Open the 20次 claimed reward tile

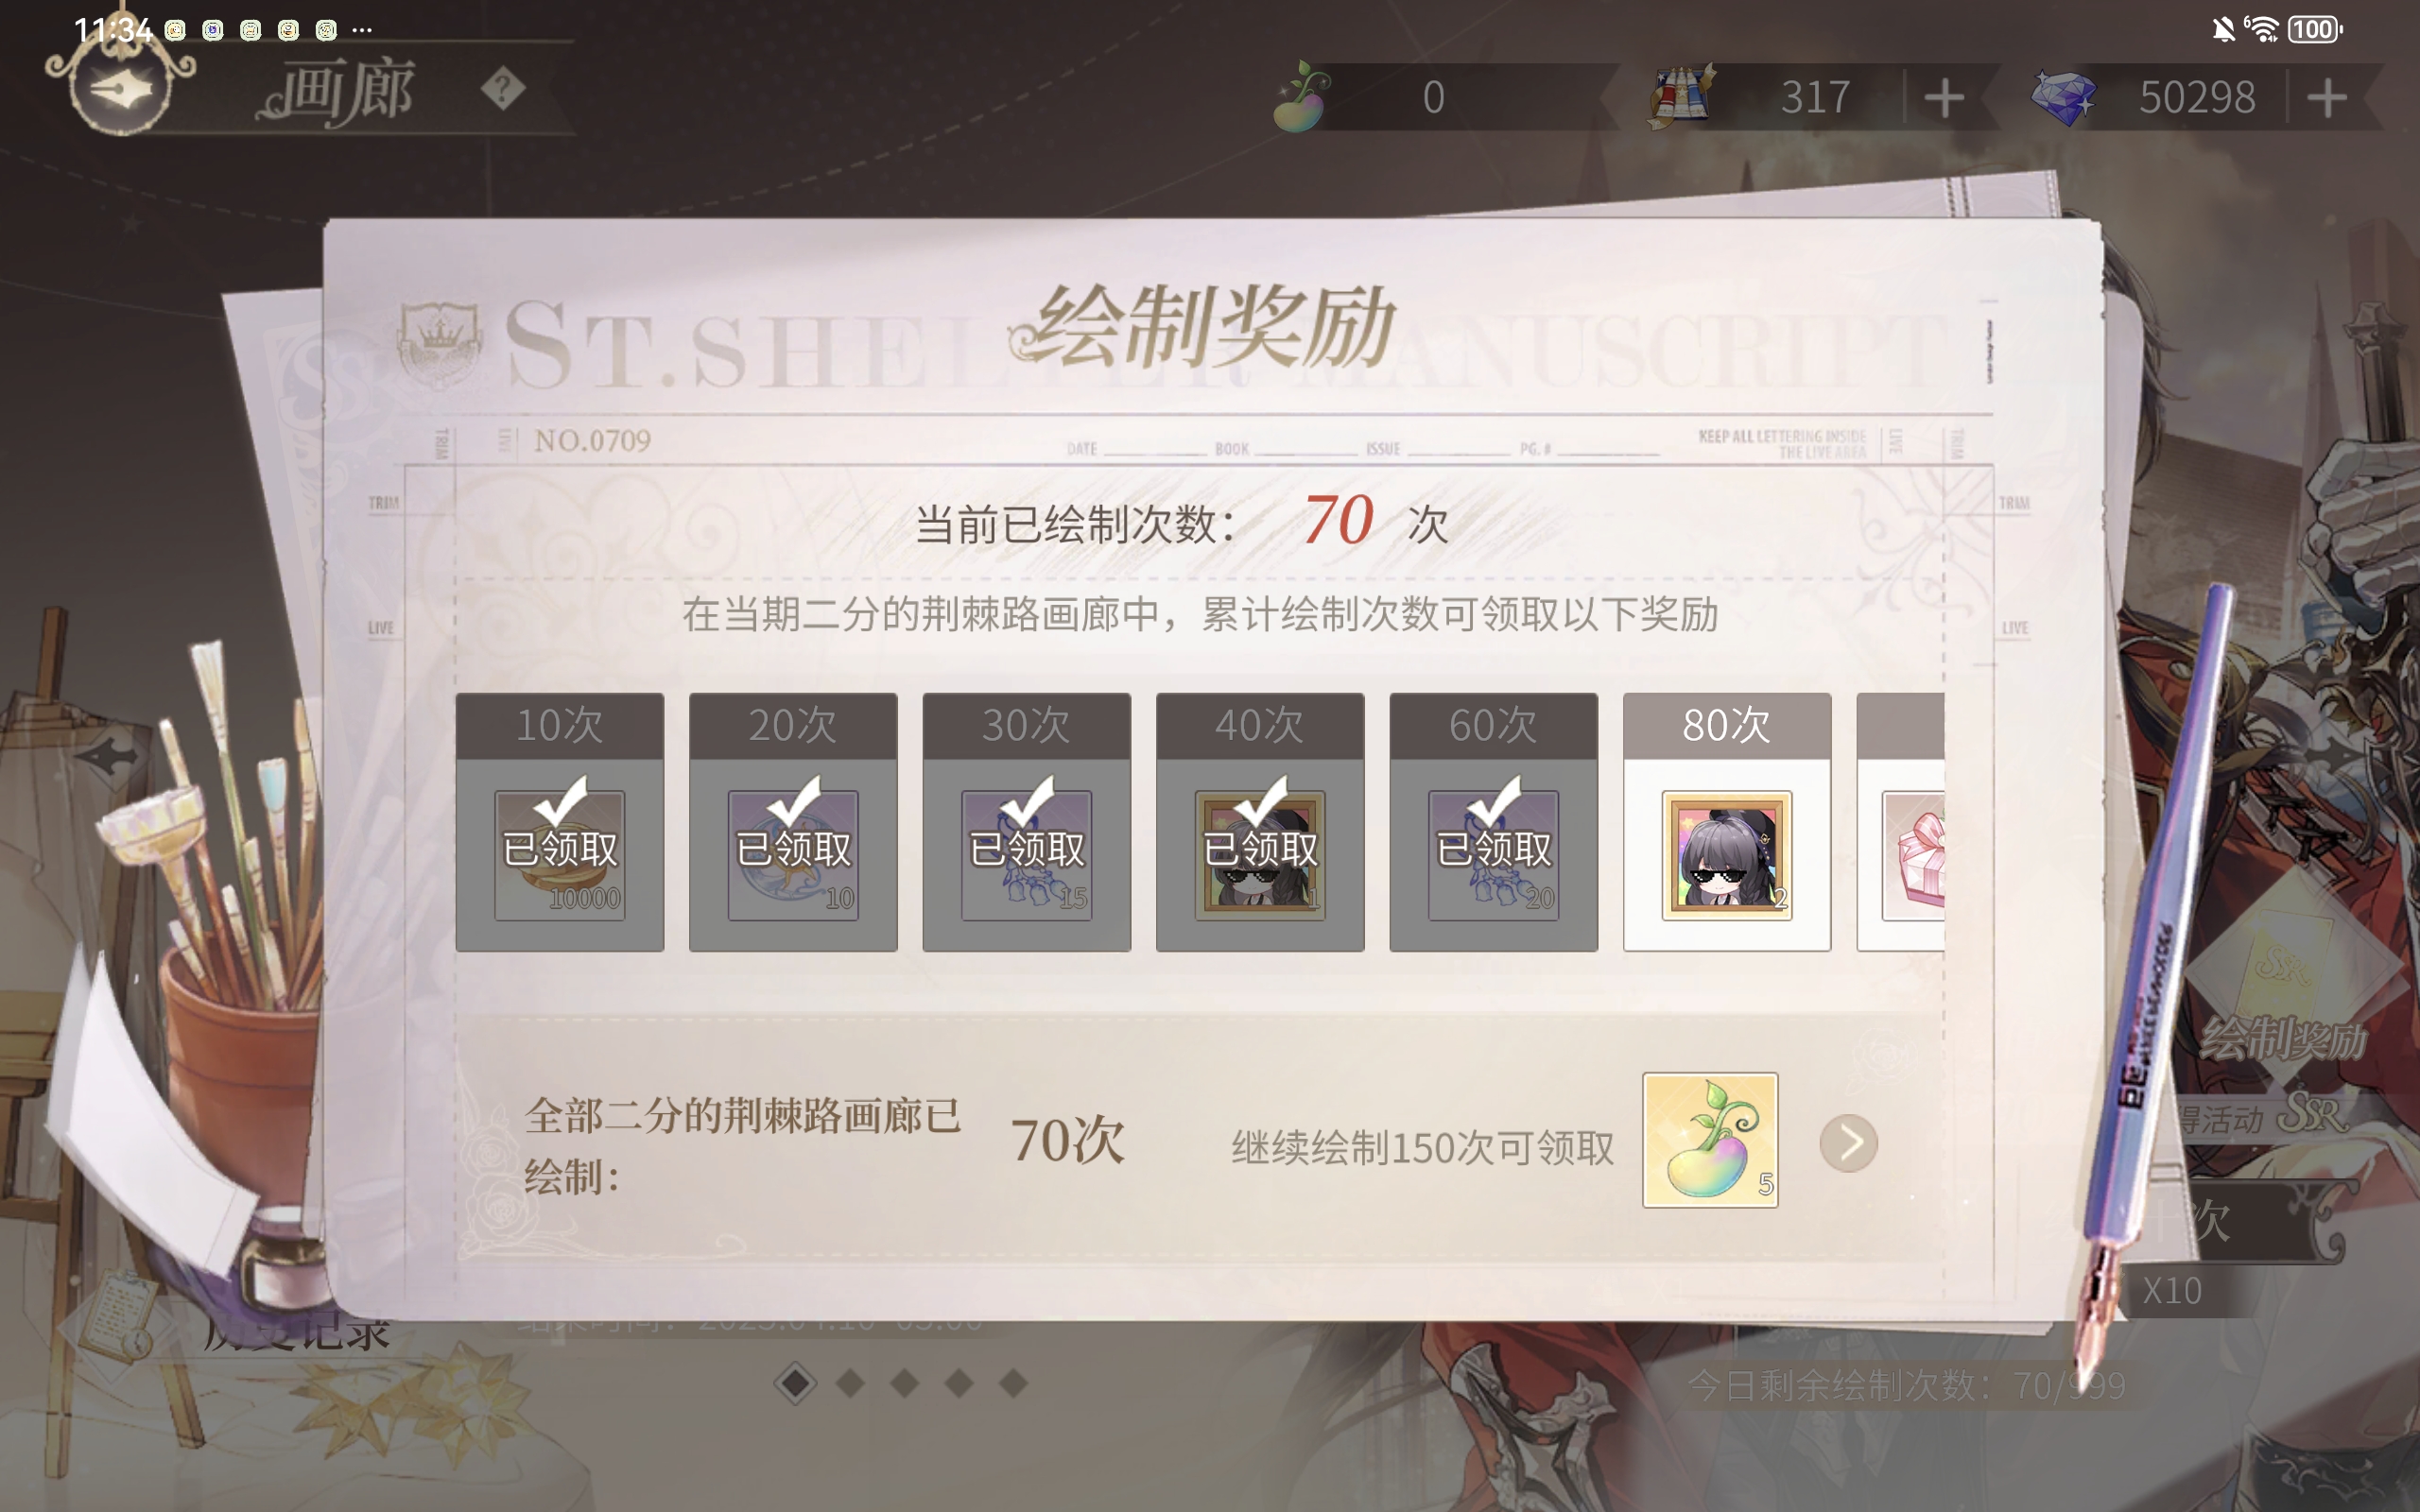[x=793, y=822]
